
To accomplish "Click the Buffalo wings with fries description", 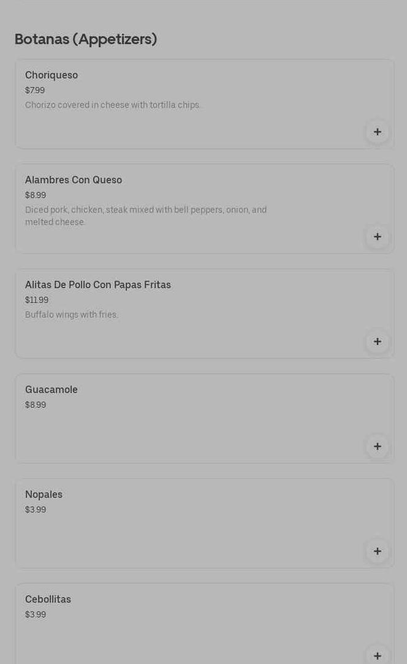I will click(x=72, y=315).
